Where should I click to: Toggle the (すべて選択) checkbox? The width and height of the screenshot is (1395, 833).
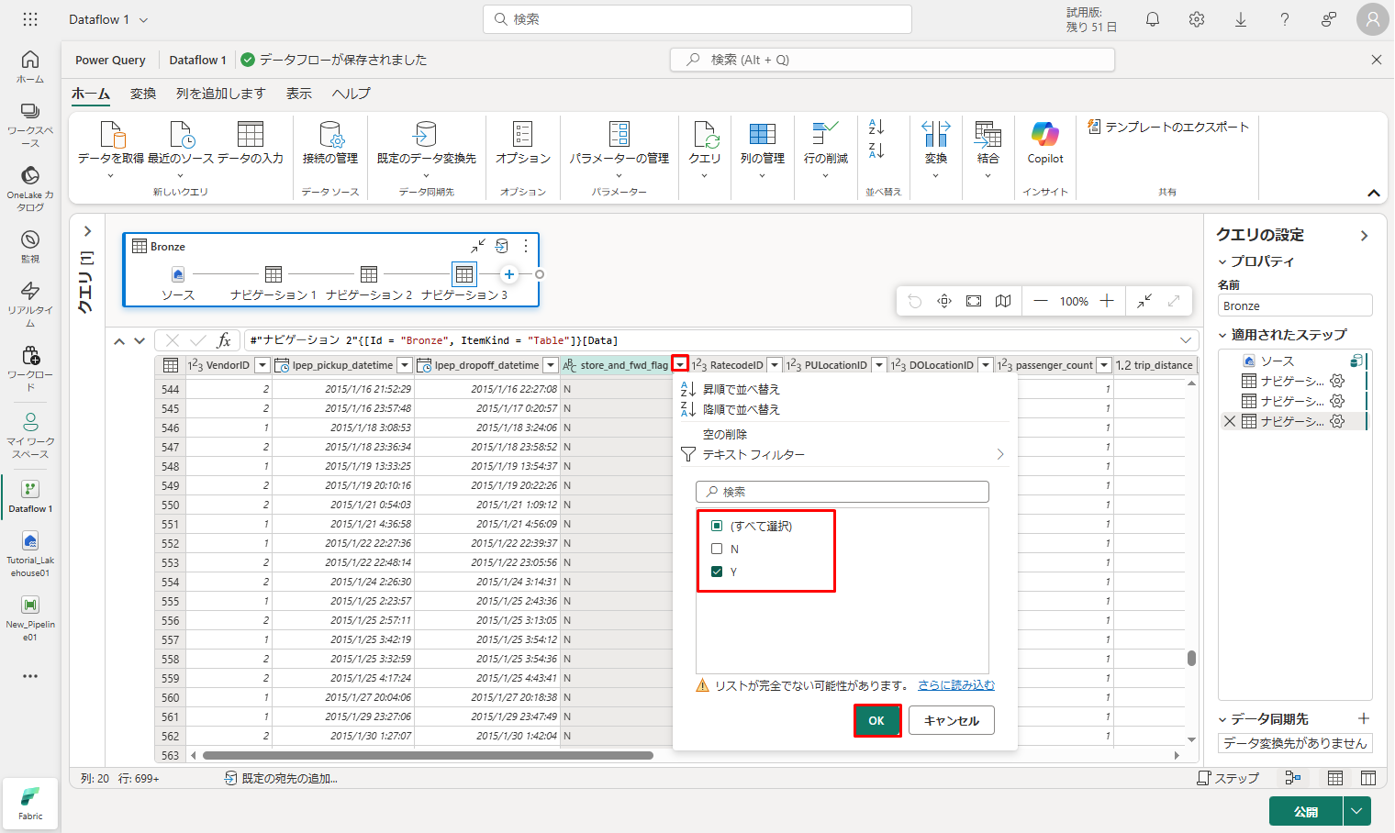(x=717, y=526)
